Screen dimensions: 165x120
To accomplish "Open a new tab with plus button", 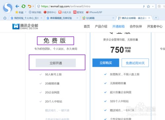I will (x=156, y=18).
